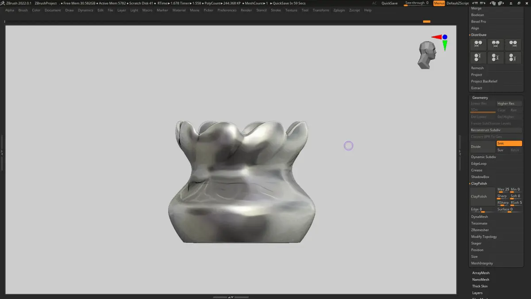Open the Alpha menu

10,10
